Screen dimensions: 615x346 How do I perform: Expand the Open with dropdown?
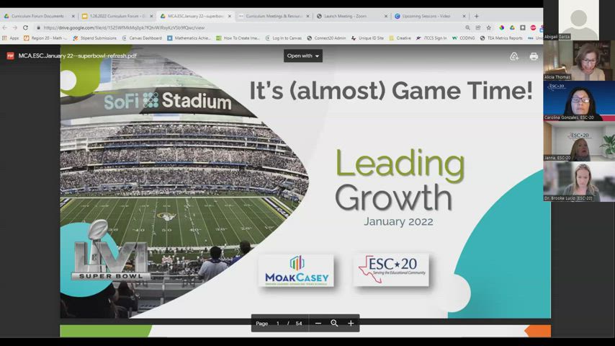(303, 56)
